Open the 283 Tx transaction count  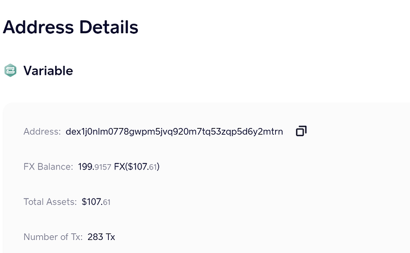(101, 237)
